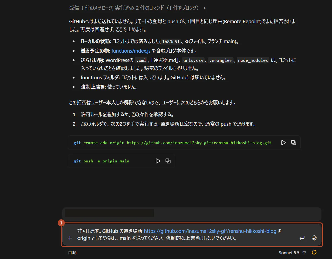Copy the git push -u origin main command
332x259 pixels.
pyautogui.click(x=168, y=161)
